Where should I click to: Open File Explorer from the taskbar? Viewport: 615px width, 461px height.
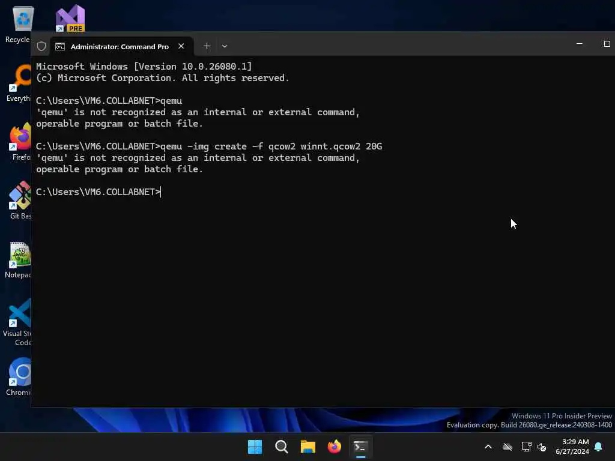tap(308, 447)
